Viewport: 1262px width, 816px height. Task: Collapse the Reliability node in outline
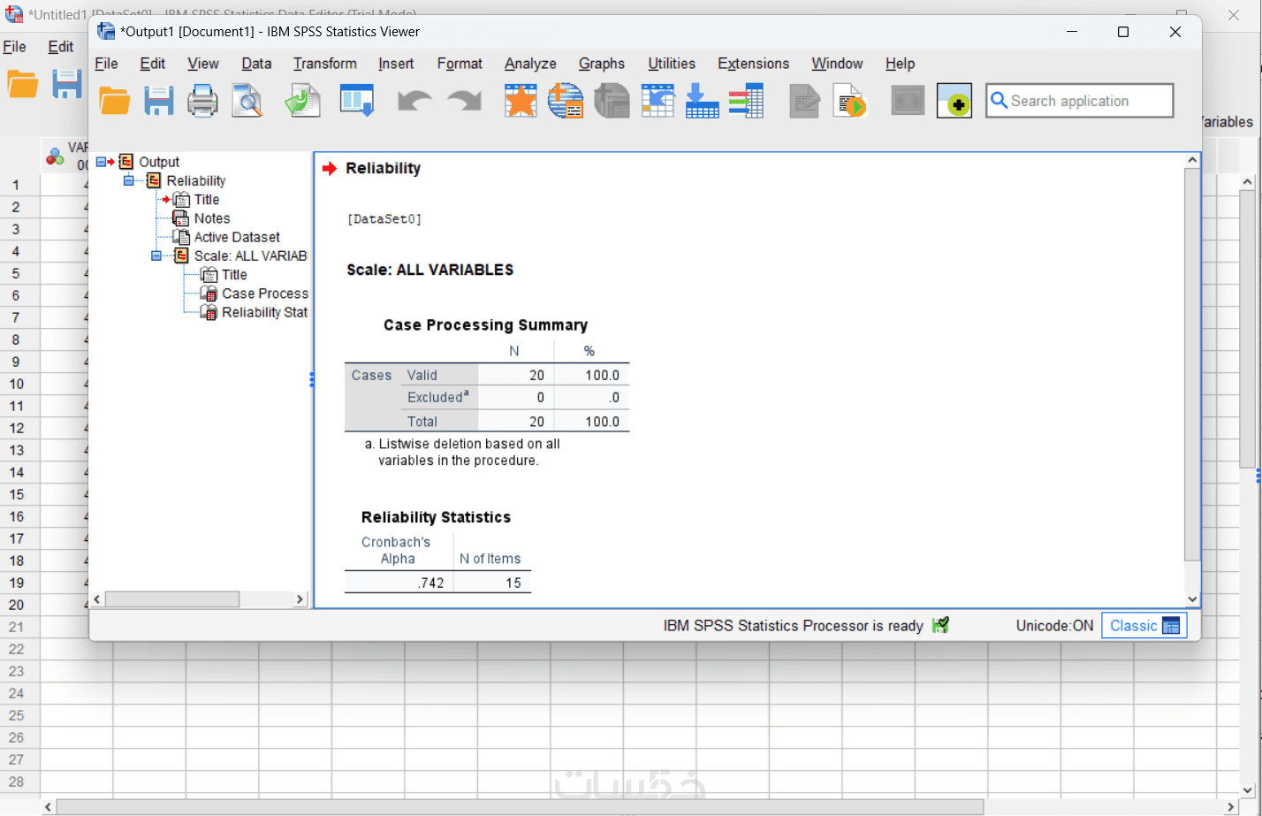coord(129,180)
